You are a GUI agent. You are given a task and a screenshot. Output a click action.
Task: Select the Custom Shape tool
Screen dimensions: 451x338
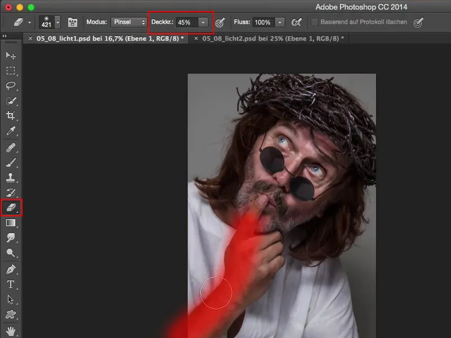point(11,314)
